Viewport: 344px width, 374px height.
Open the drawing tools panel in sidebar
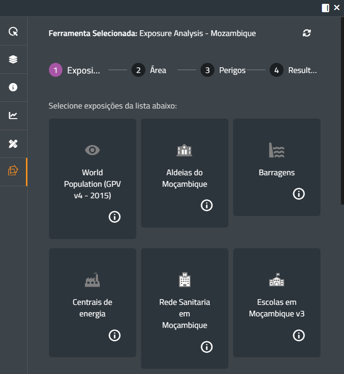(x=13, y=143)
